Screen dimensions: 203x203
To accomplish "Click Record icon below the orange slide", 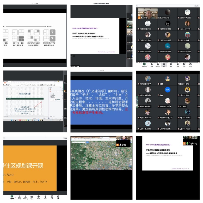I will coord(38,197).
